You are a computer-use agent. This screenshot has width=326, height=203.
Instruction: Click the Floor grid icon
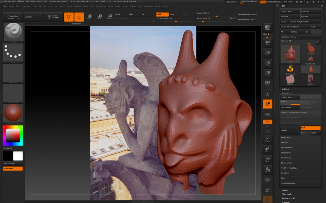coord(267,94)
